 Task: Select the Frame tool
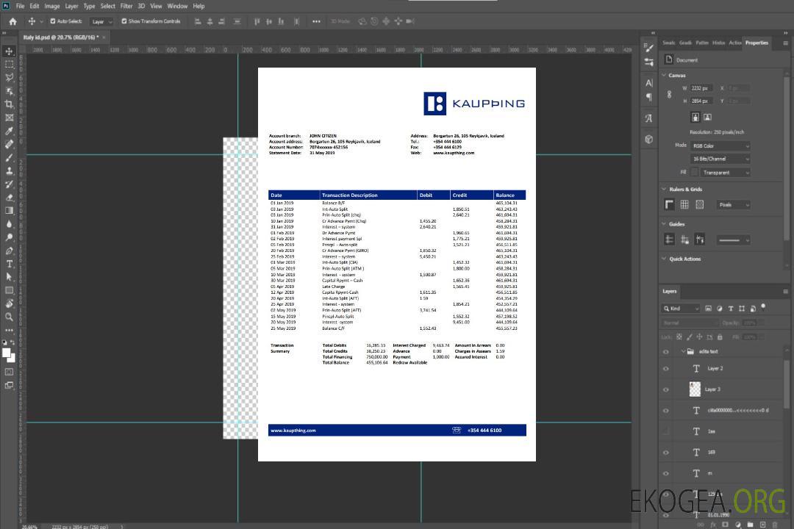[x=9, y=118]
